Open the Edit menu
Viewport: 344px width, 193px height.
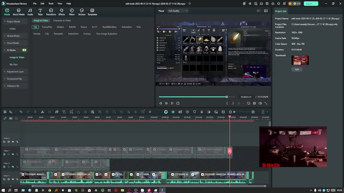click(42, 4)
